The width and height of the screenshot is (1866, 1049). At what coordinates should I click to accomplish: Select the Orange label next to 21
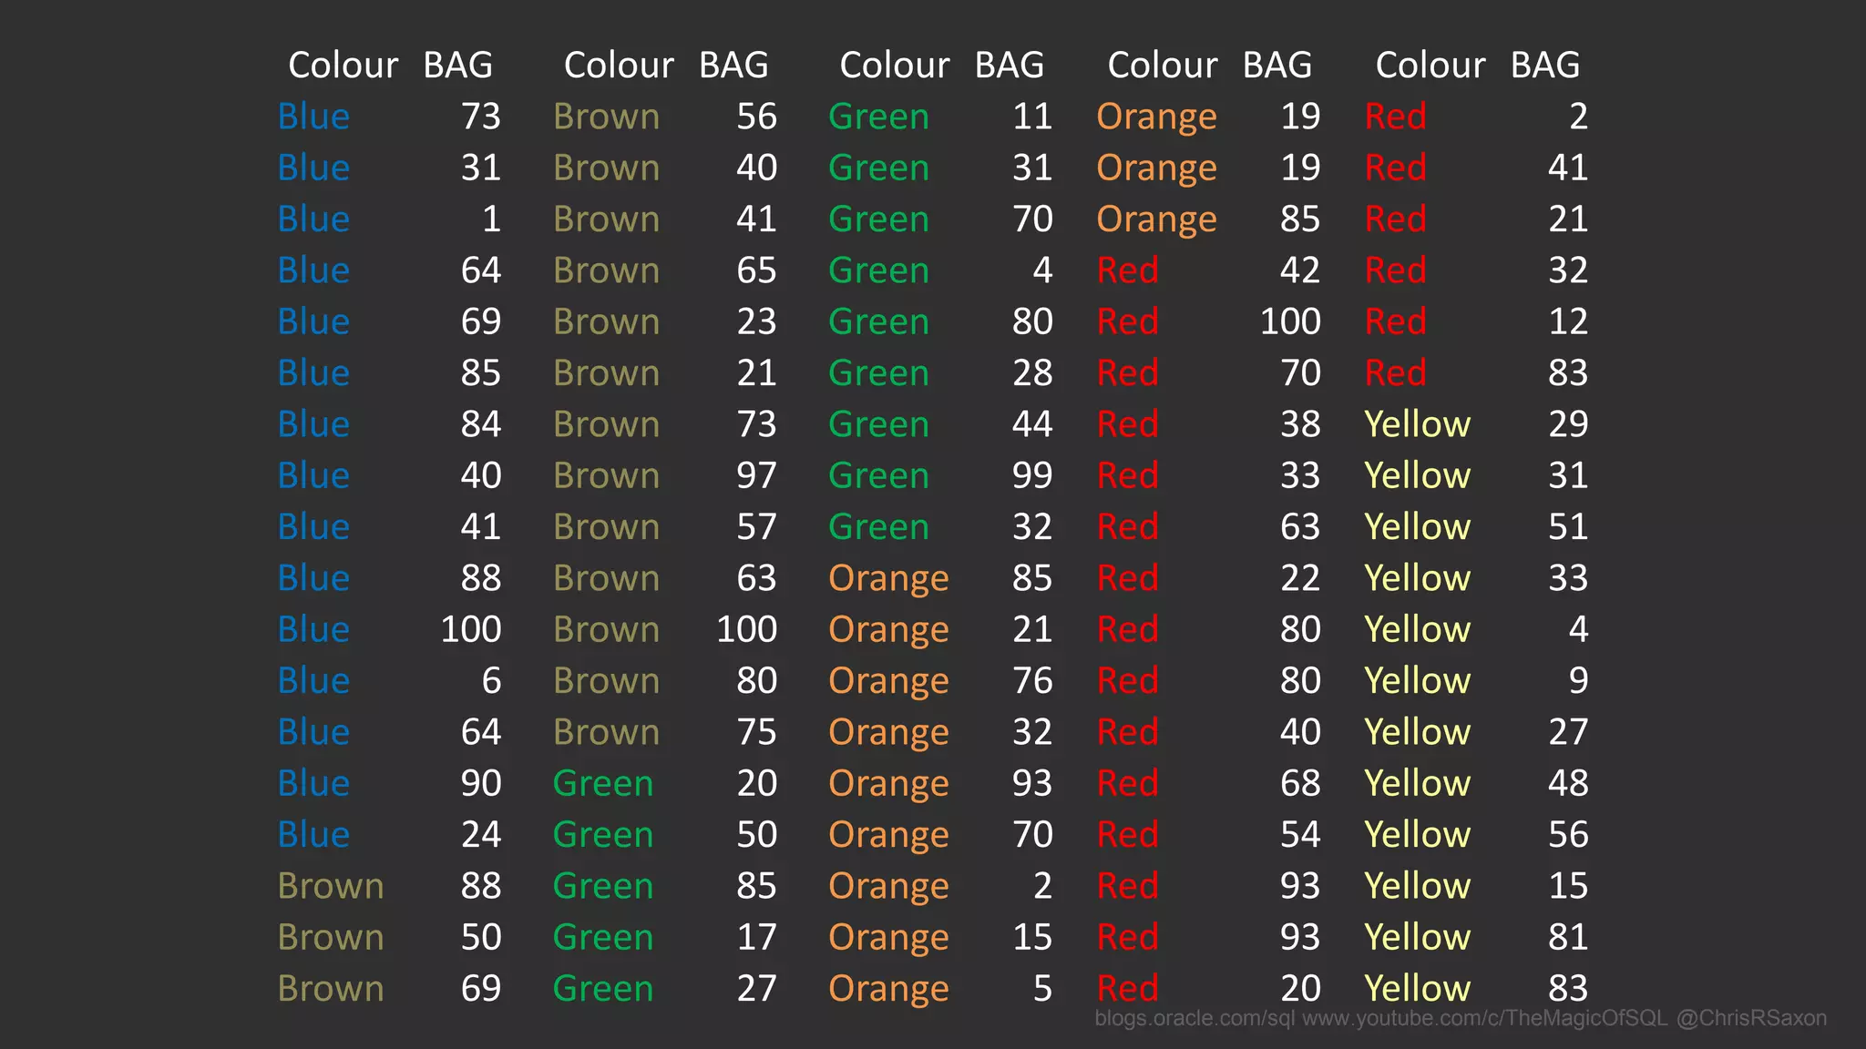coord(888,629)
